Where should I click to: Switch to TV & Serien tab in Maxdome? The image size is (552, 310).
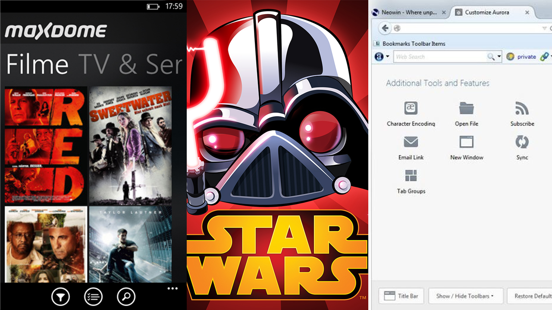[131, 64]
